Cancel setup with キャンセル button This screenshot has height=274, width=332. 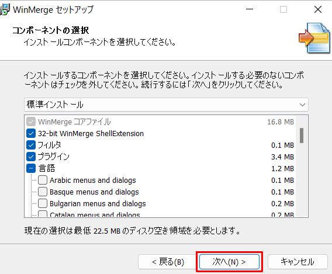click(298, 262)
